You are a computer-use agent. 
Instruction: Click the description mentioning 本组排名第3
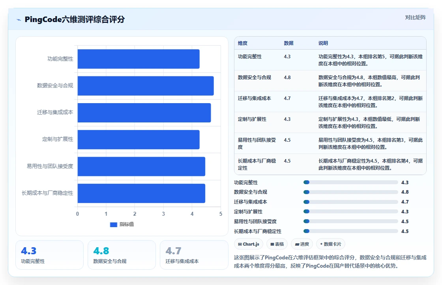pos(371,143)
